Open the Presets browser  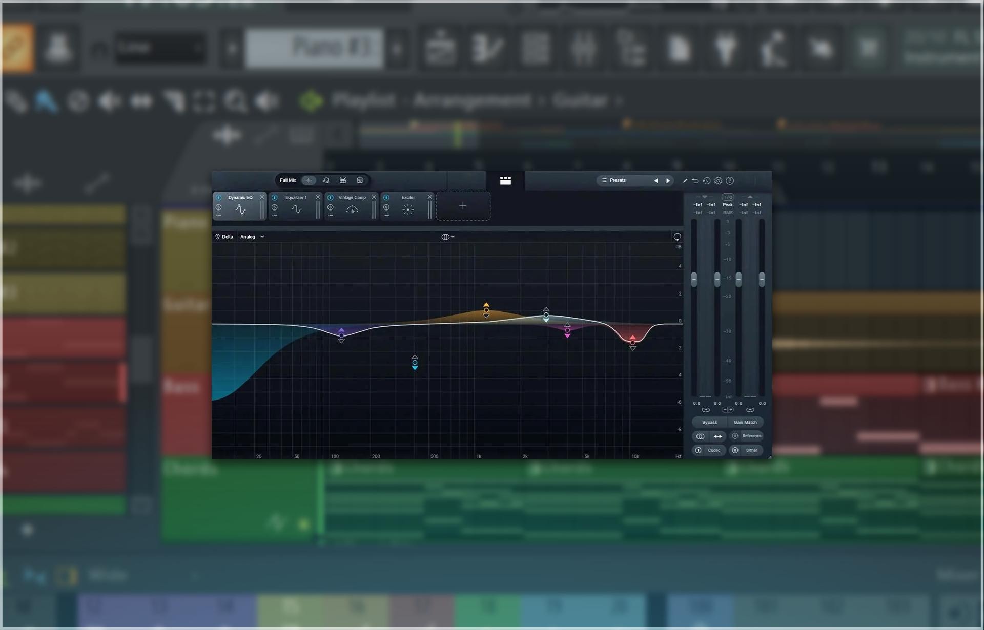point(613,180)
